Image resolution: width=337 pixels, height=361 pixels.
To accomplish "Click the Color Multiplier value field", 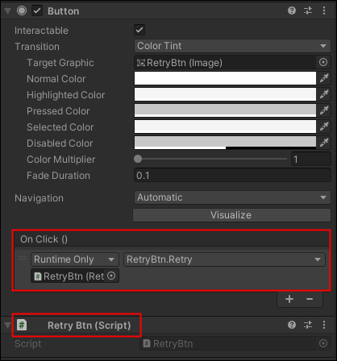I will click(311, 159).
